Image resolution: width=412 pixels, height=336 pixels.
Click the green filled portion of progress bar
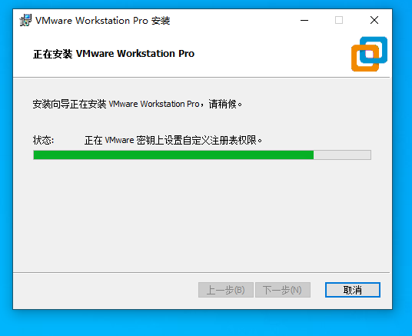174,155
